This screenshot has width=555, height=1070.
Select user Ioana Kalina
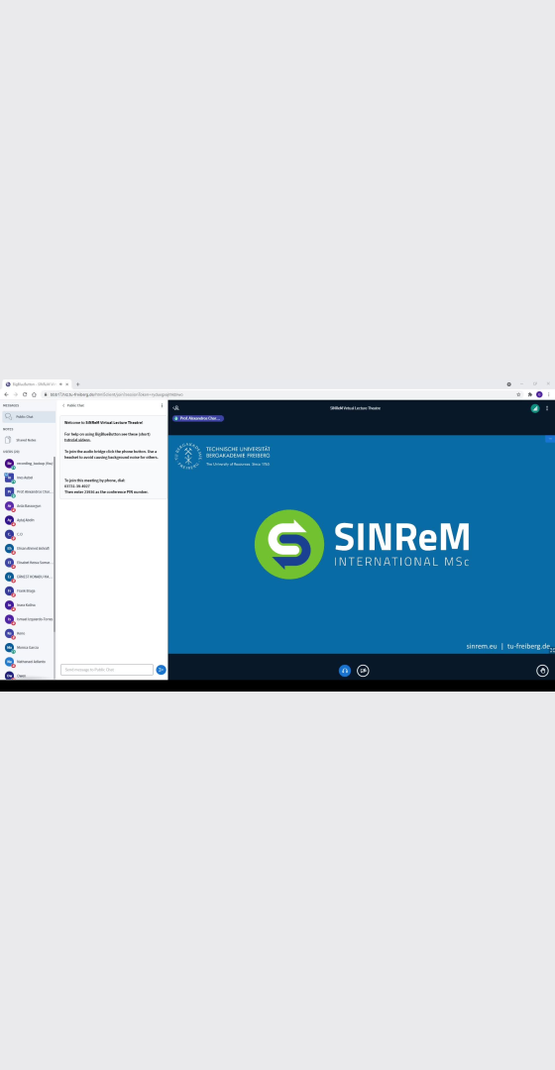(28, 605)
